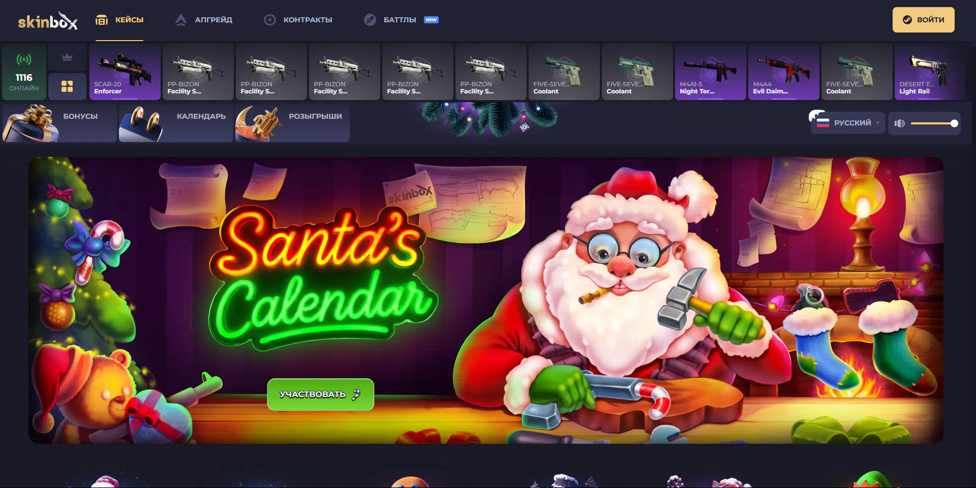Open the M4A4 Evil Daimyo drop
This screenshot has width=976, height=488.
[783, 72]
